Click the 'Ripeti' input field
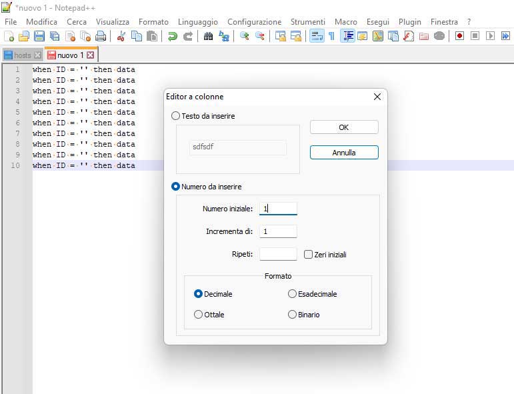Image resolution: width=514 pixels, height=394 pixels. pyautogui.click(x=278, y=254)
